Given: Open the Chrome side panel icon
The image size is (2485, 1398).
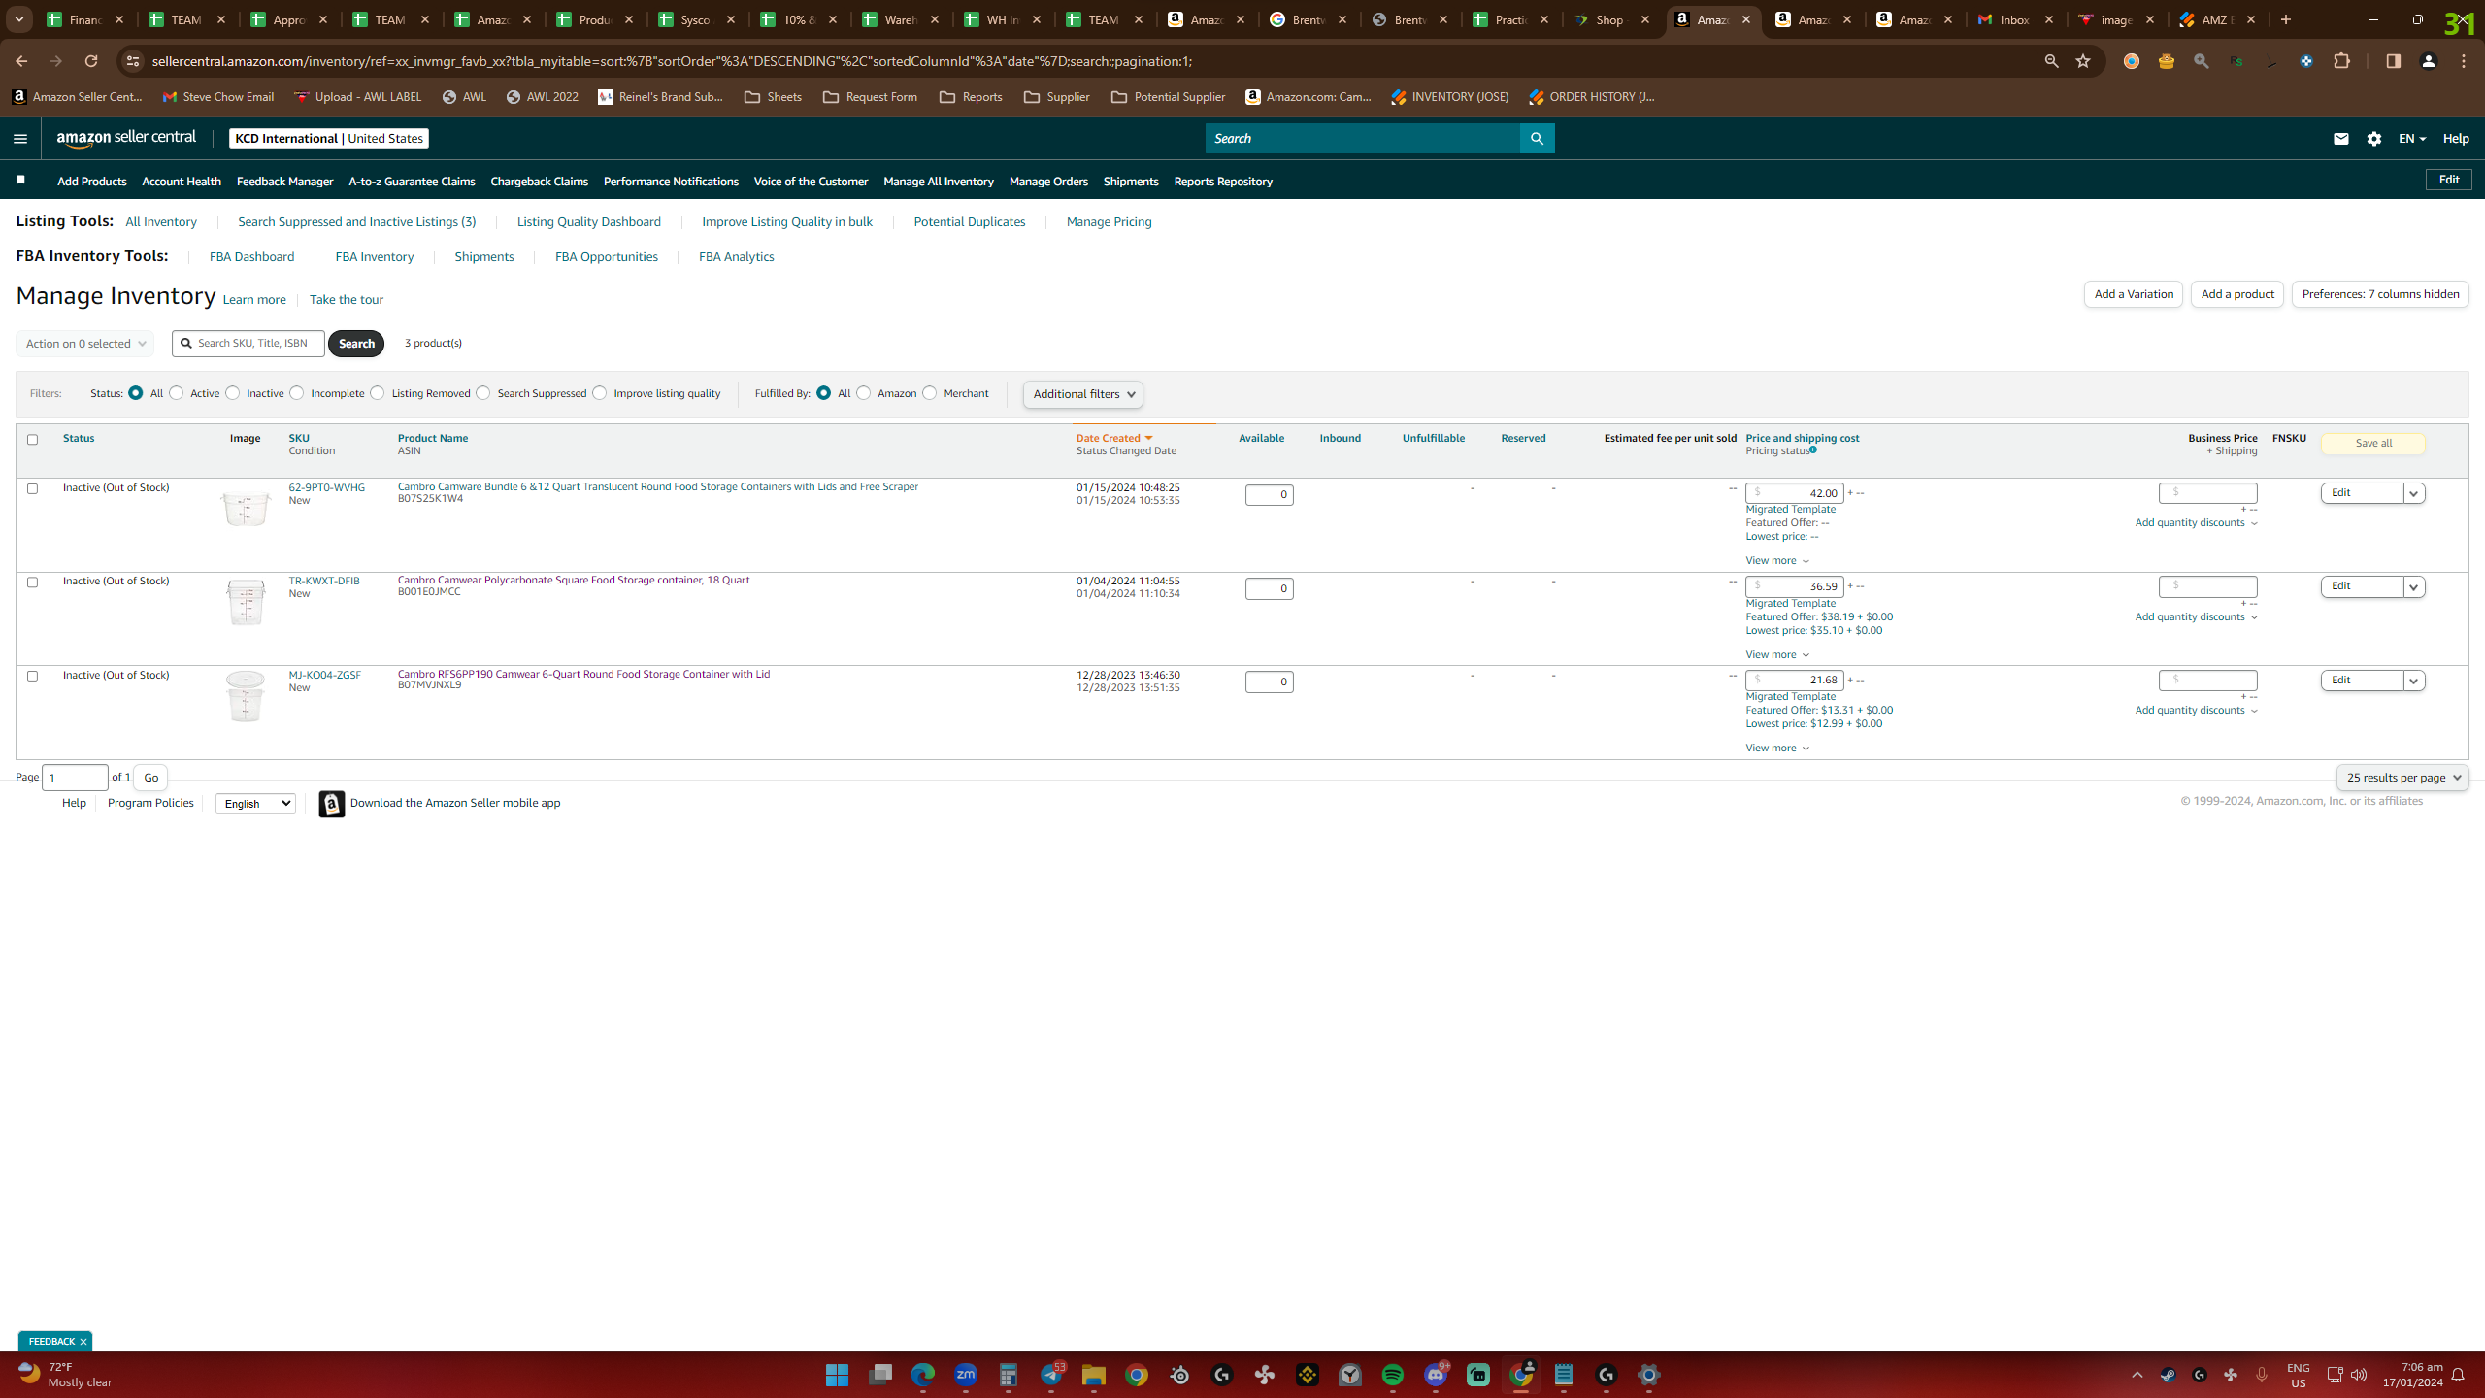Looking at the screenshot, I should click(2393, 61).
